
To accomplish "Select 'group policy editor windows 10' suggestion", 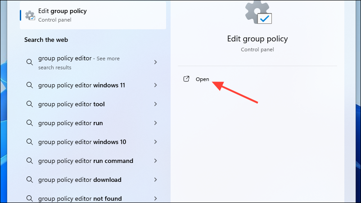I will pyautogui.click(x=93, y=142).
